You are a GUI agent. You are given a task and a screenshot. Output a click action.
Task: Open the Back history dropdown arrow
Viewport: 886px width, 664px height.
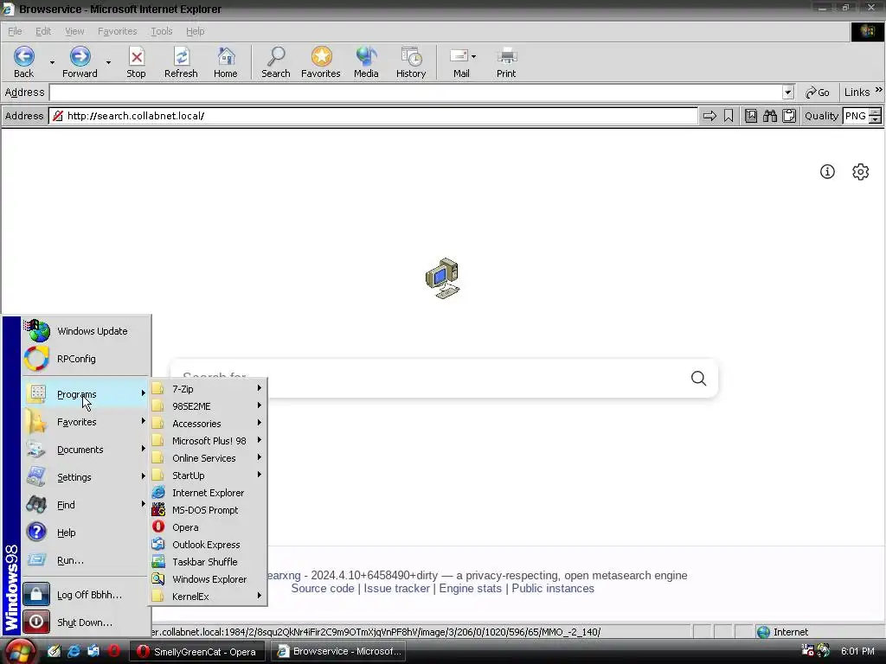pyautogui.click(x=52, y=62)
